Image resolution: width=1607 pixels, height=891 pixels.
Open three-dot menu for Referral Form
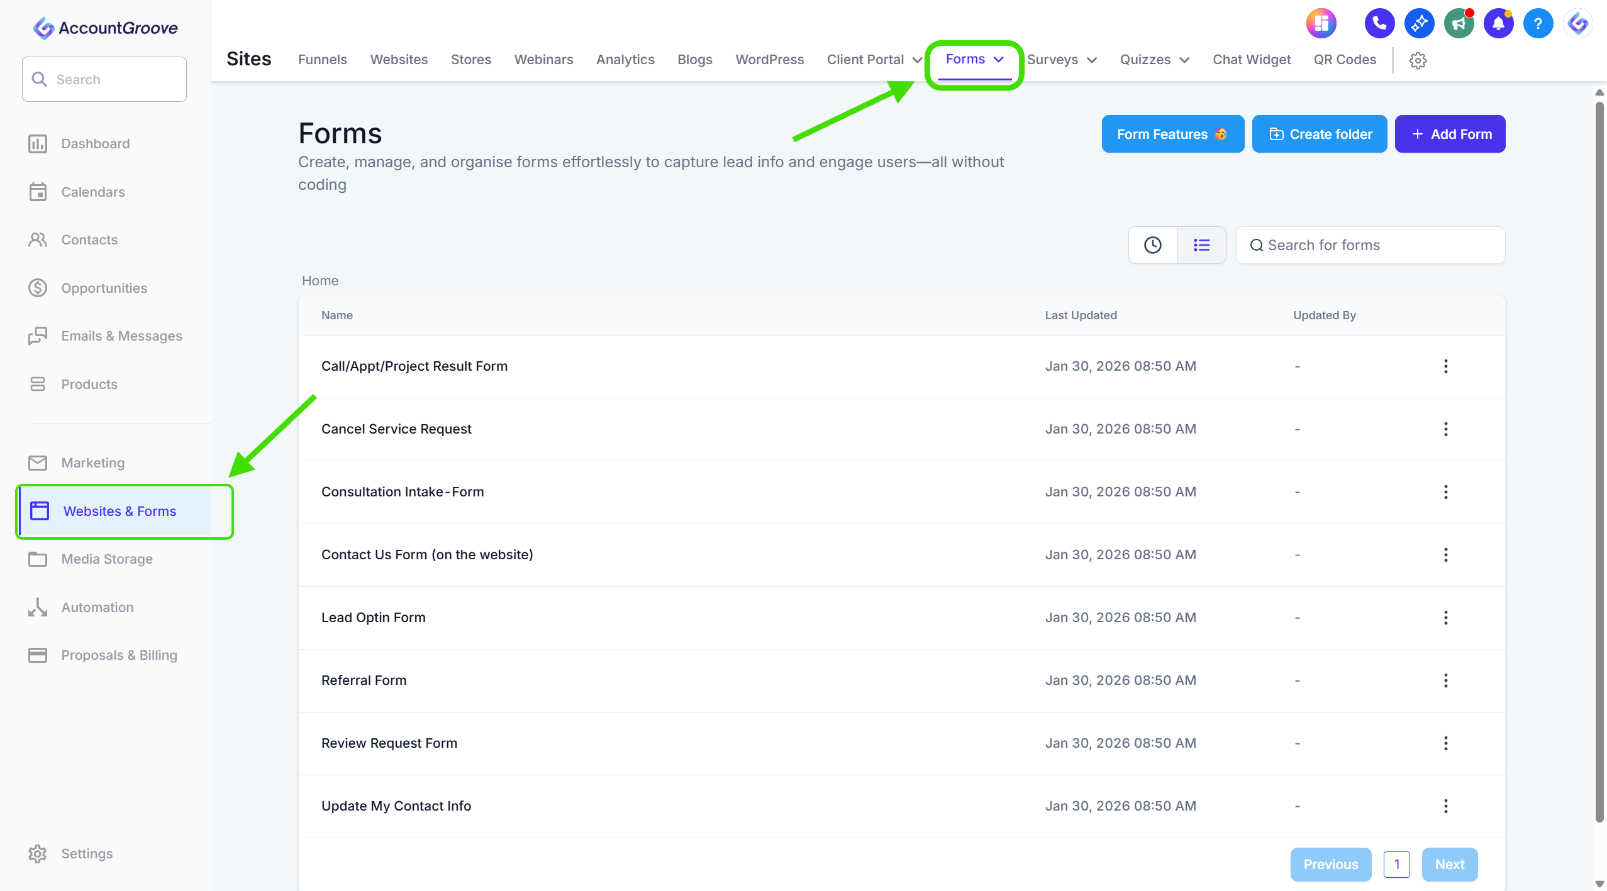[x=1445, y=681]
